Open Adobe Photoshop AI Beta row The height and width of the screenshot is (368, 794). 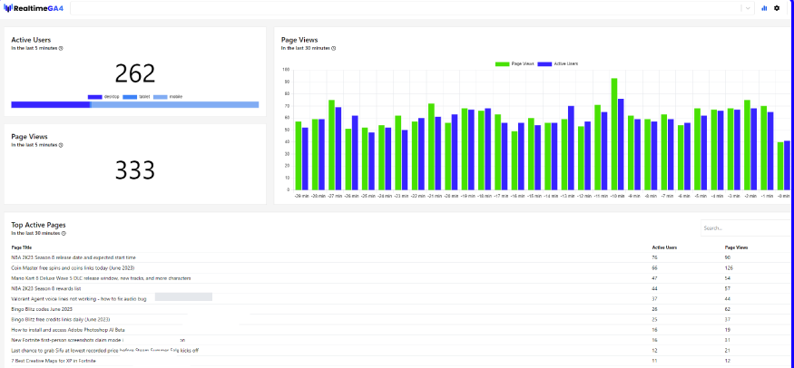[397, 330]
